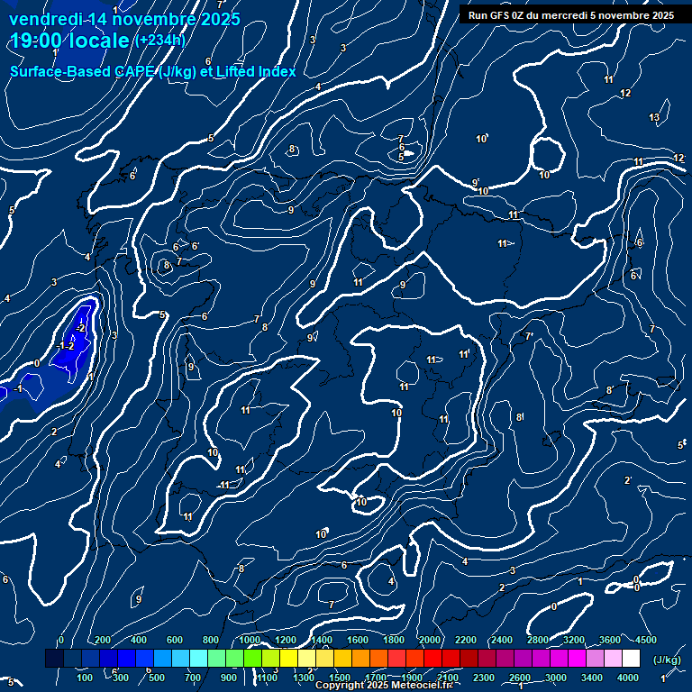Click the small white closed circle contour
This screenshot has width=692, height=692.
pyautogui.click(x=545, y=154)
